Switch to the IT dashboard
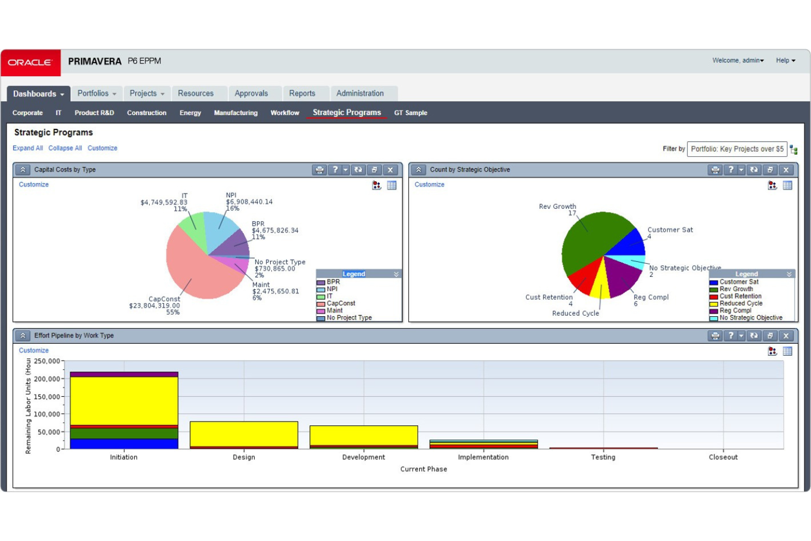The image size is (811, 541). point(59,113)
